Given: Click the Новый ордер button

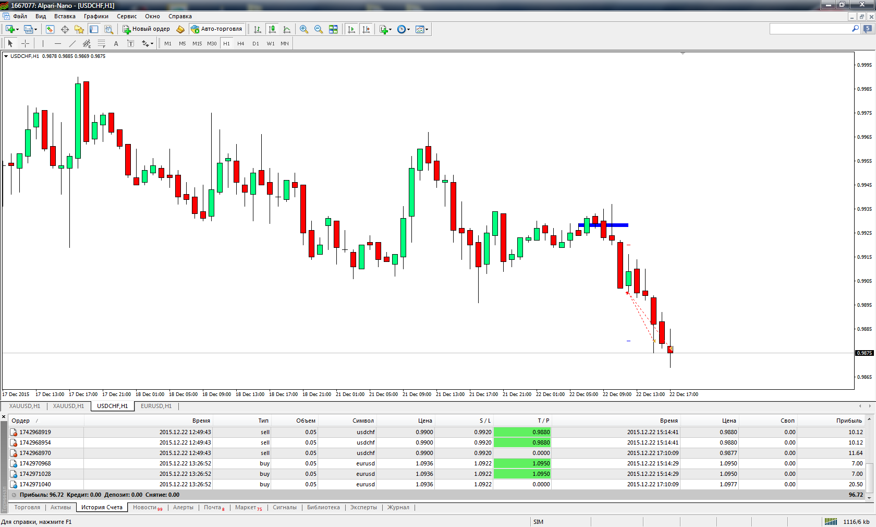Looking at the screenshot, I should (x=146, y=29).
